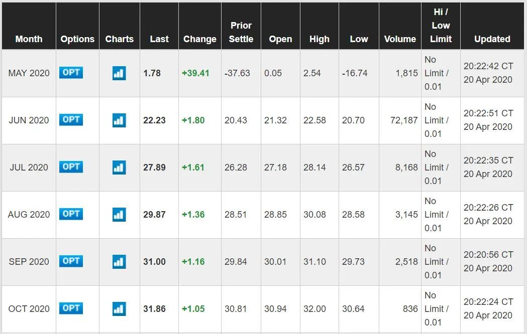The image size is (527, 334).
Task: Select the Prior Settle column header
Action: 241,32
